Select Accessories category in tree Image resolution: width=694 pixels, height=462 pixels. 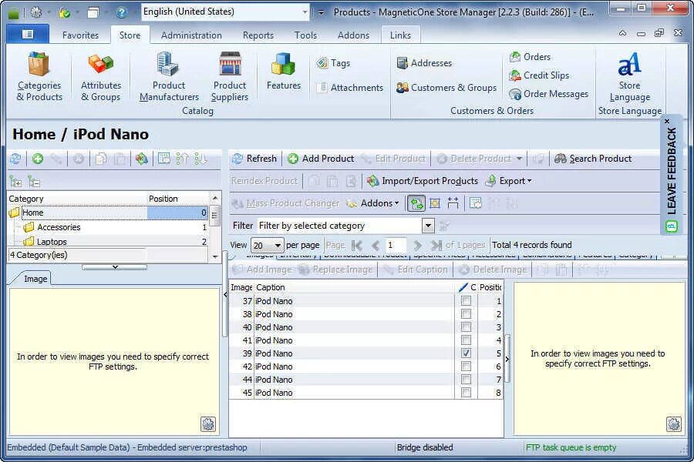[59, 227]
